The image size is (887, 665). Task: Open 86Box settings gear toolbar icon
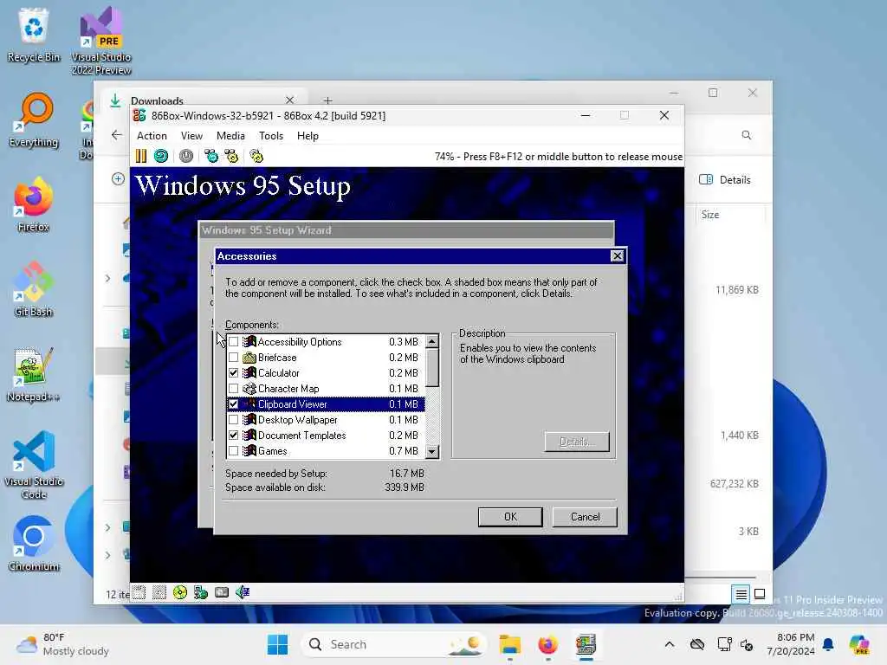(256, 156)
